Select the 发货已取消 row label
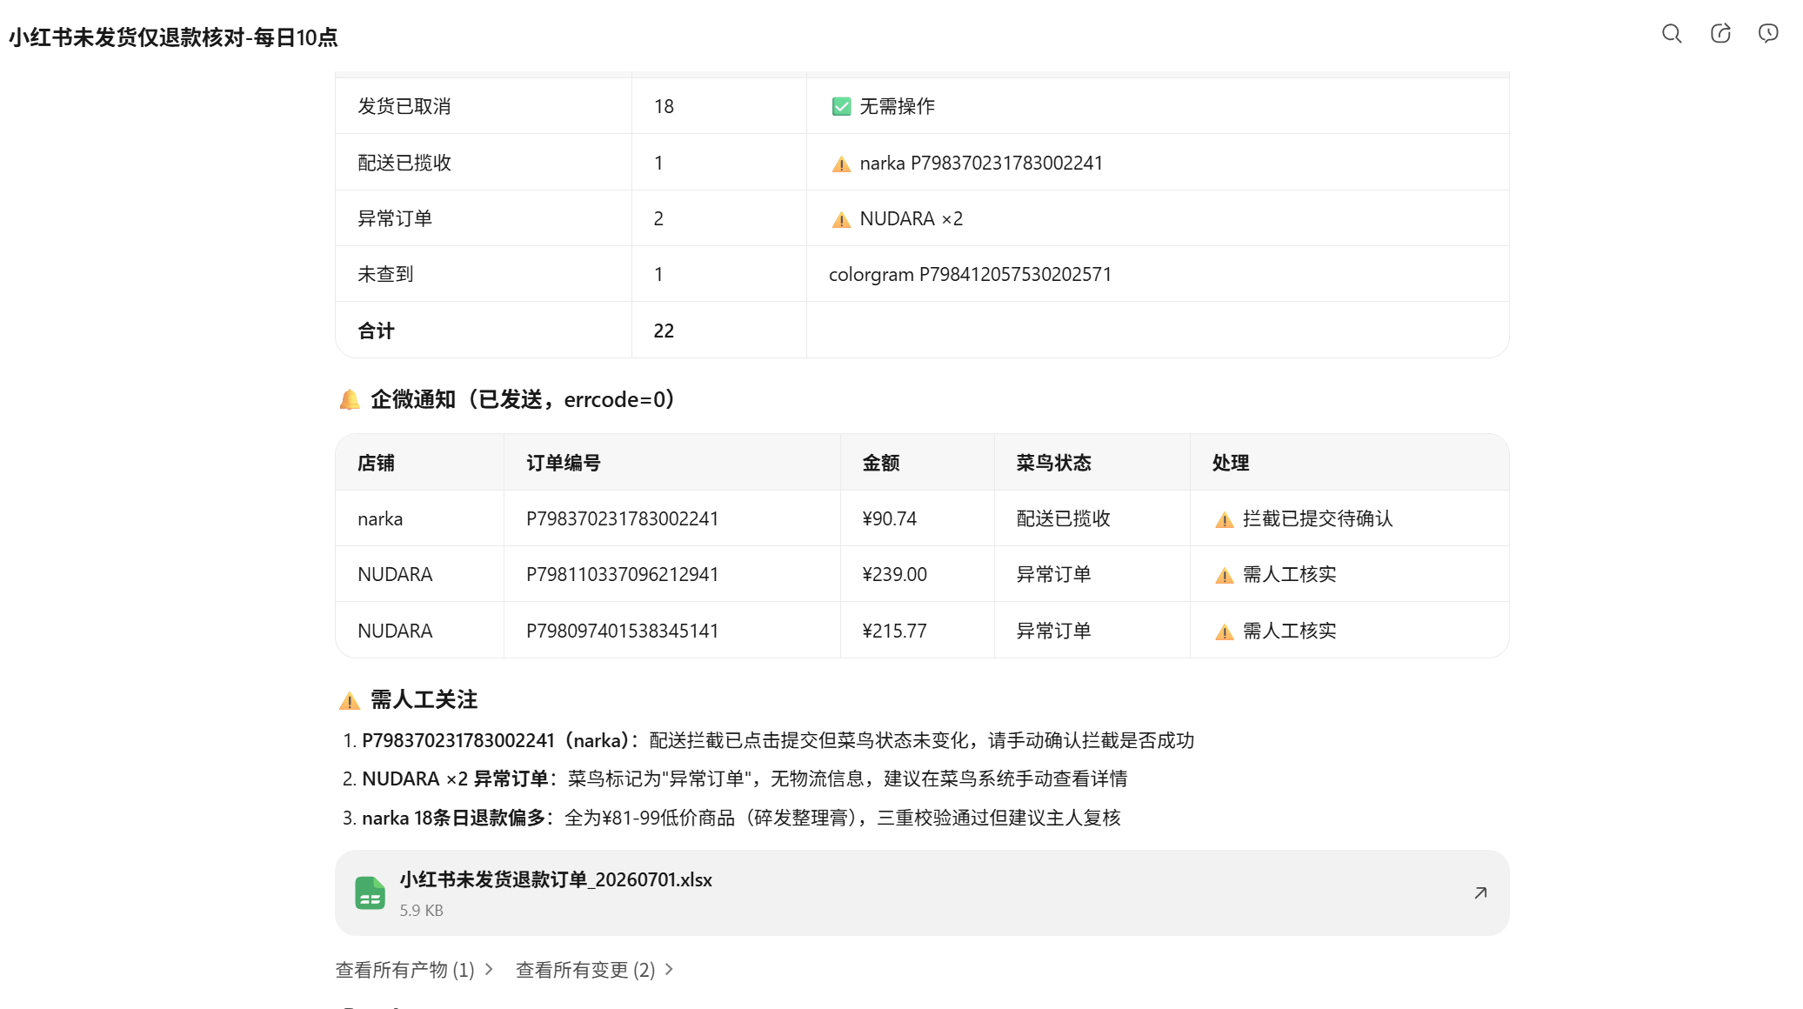Viewport: 1803px width, 1009px height. (x=404, y=106)
